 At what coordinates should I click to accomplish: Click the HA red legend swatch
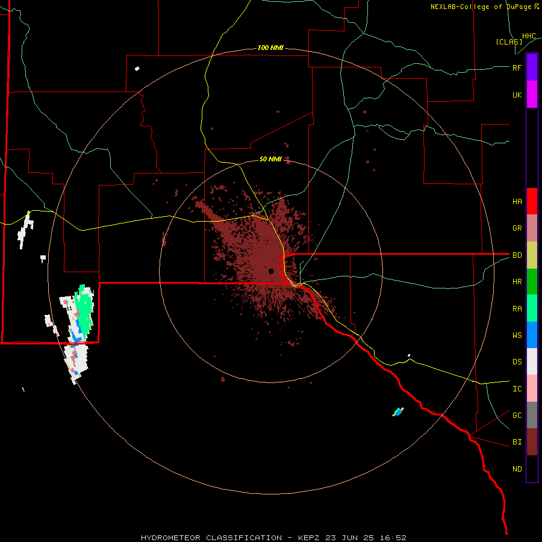532,201
